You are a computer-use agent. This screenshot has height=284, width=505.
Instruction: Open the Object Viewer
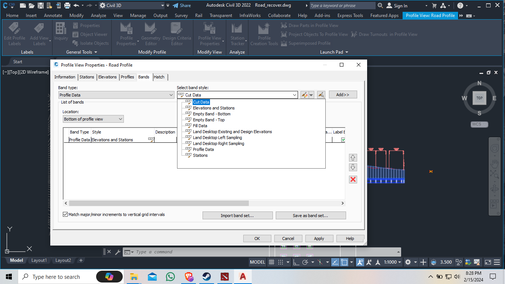(90, 34)
